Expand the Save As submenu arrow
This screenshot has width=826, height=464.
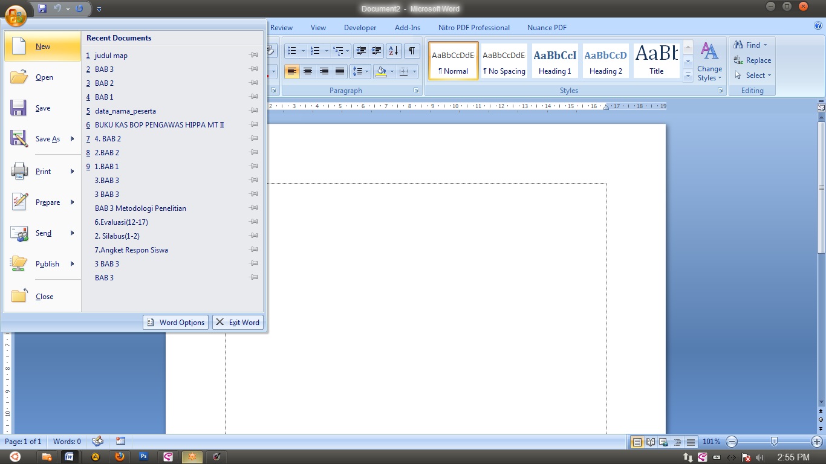pos(73,139)
